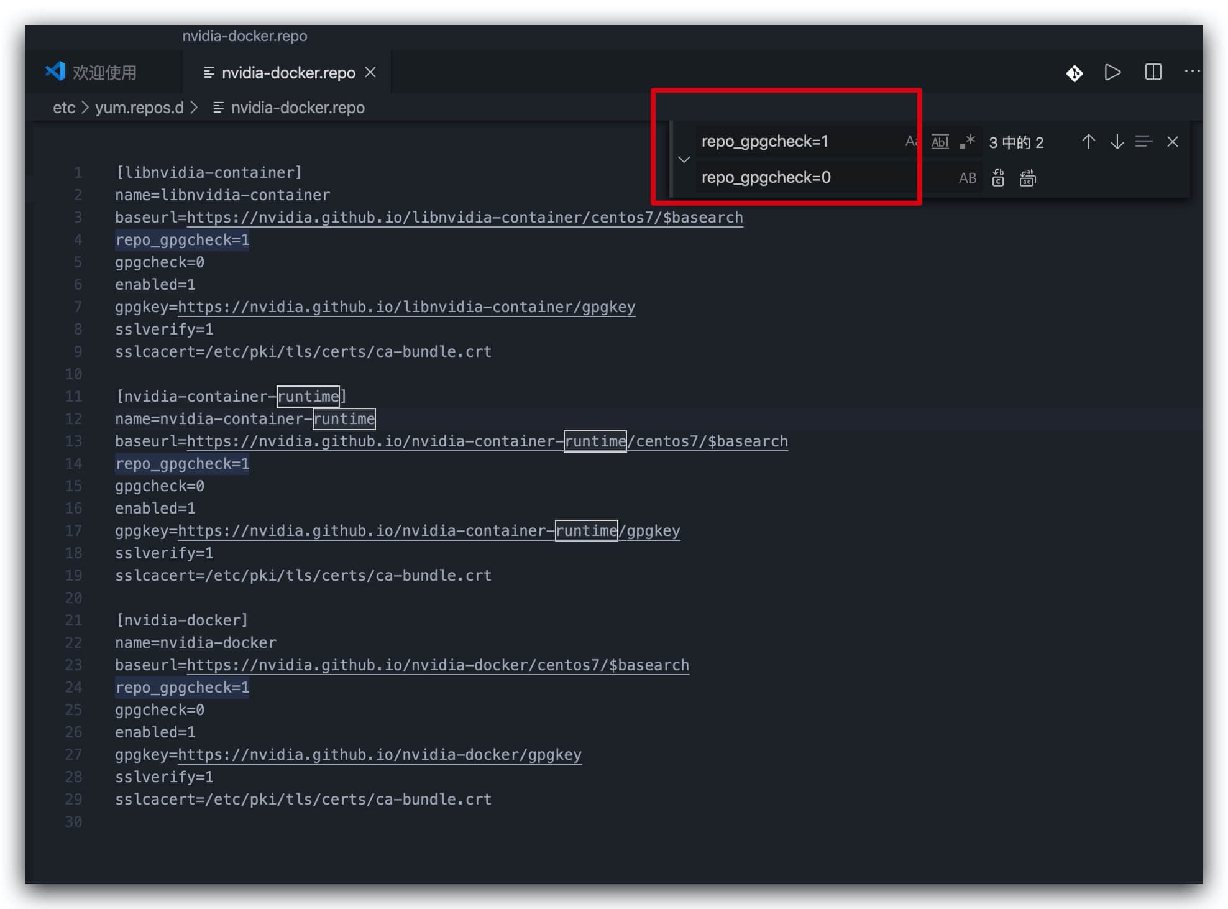
Task: Toggle Use Regular Expression option
Action: pos(967,142)
